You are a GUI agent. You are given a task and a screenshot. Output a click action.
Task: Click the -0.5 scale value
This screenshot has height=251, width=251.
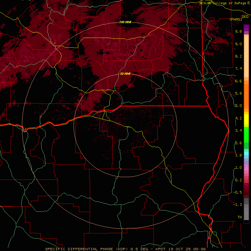(x=237, y=192)
